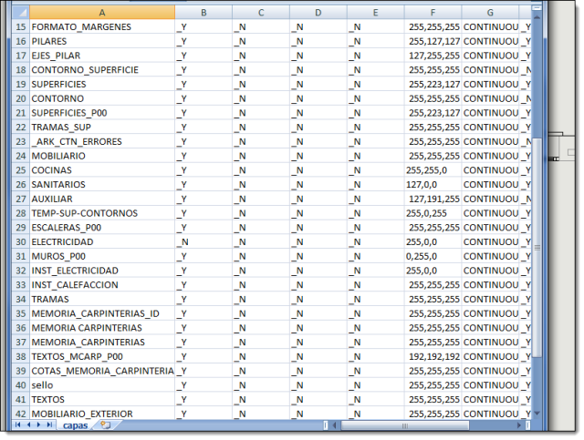Select row 15 header
This screenshot has width=584, height=440.
point(21,26)
